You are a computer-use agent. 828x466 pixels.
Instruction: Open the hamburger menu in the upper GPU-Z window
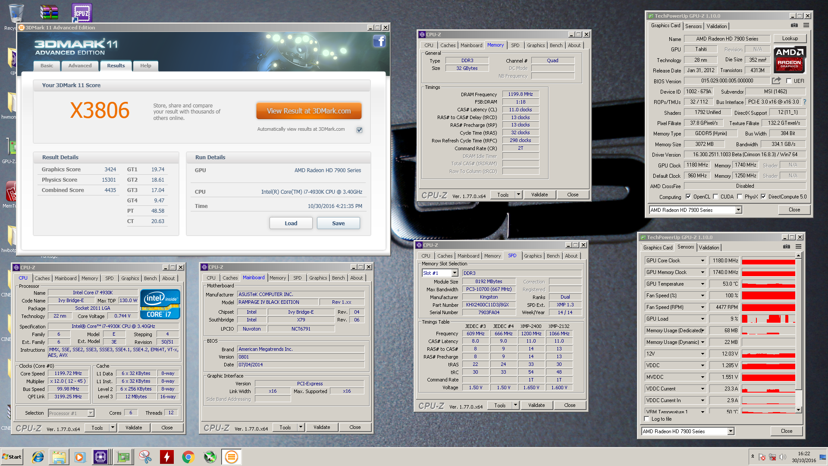point(806,25)
